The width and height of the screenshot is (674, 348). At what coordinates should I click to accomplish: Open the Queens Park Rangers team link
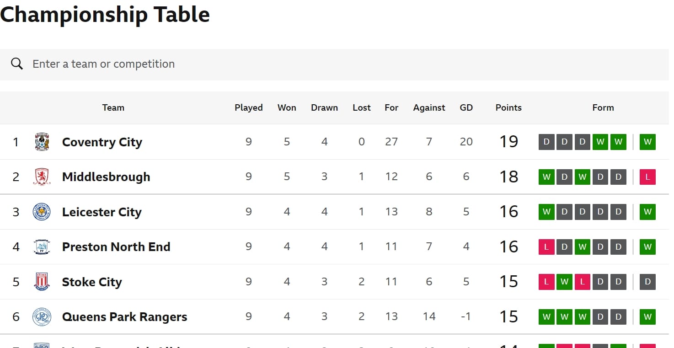(124, 317)
